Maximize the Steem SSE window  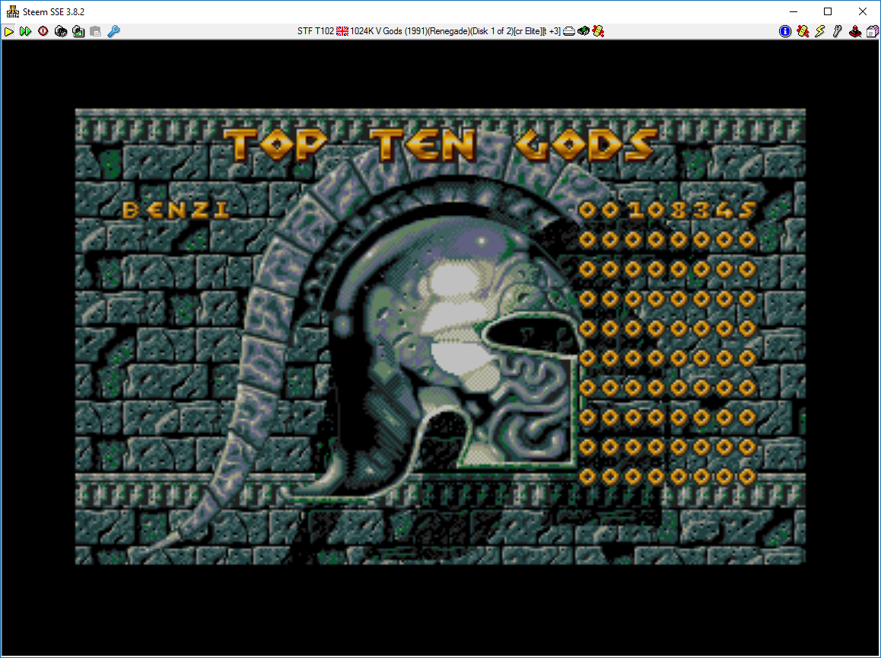point(828,11)
